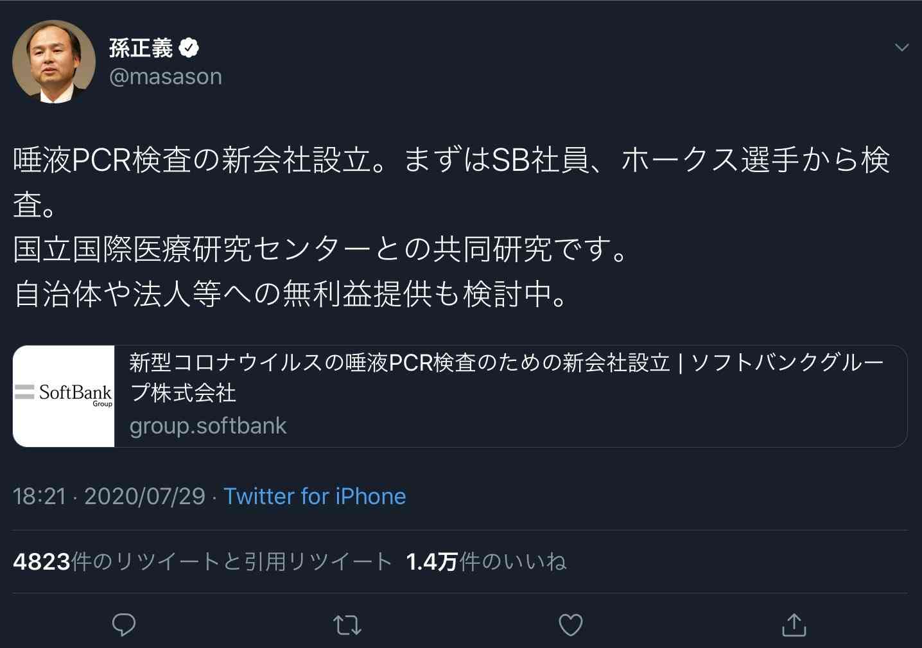Screen dimensions: 922x648
Task: Click the verified badge next to 孫正義
Action: 189,48
